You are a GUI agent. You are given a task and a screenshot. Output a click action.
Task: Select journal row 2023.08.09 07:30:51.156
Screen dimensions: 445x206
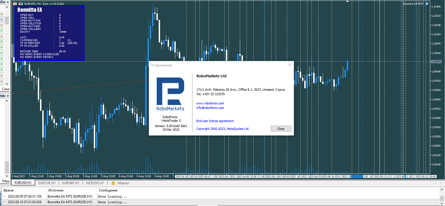click(221, 196)
